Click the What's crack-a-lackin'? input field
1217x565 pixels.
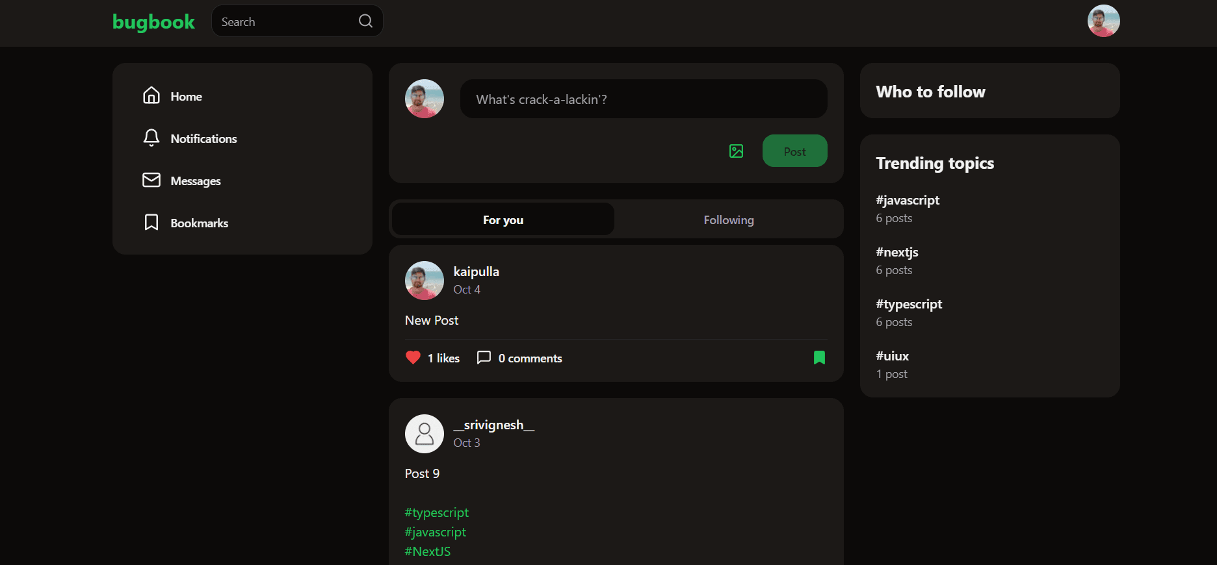click(643, 99)
